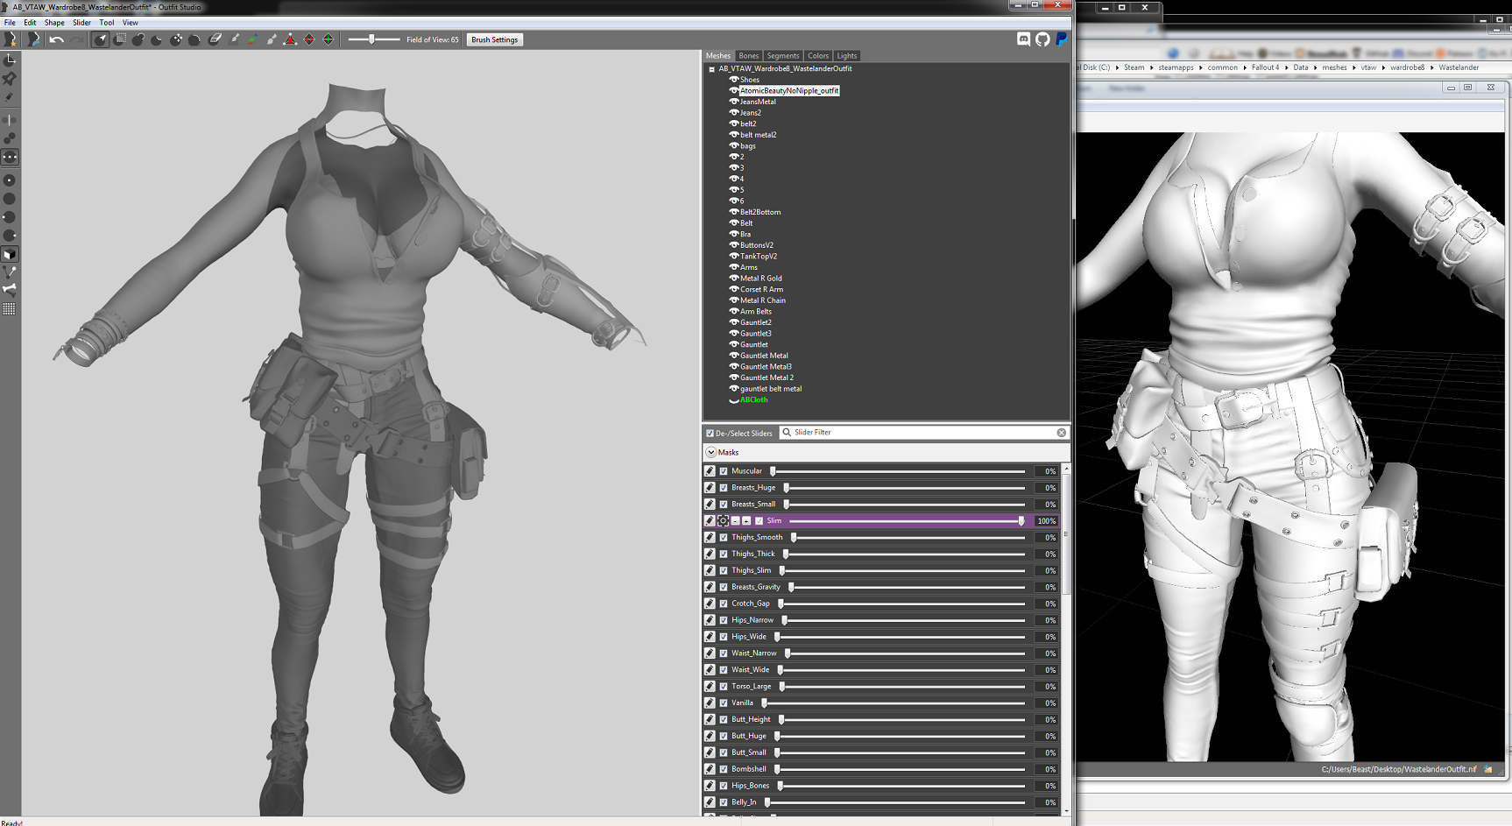The width and height of the screenshot is (1512, 826).
Task: Click the New Project toolbar icon
Action: pyautogui.click(x=11, y=39)
